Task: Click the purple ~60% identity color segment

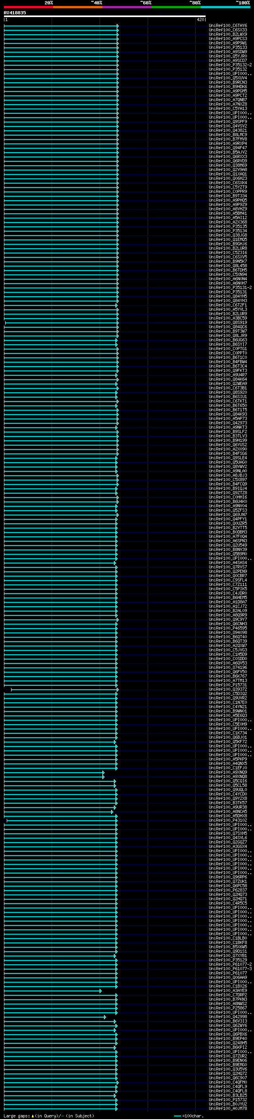Action: (127, 7)
